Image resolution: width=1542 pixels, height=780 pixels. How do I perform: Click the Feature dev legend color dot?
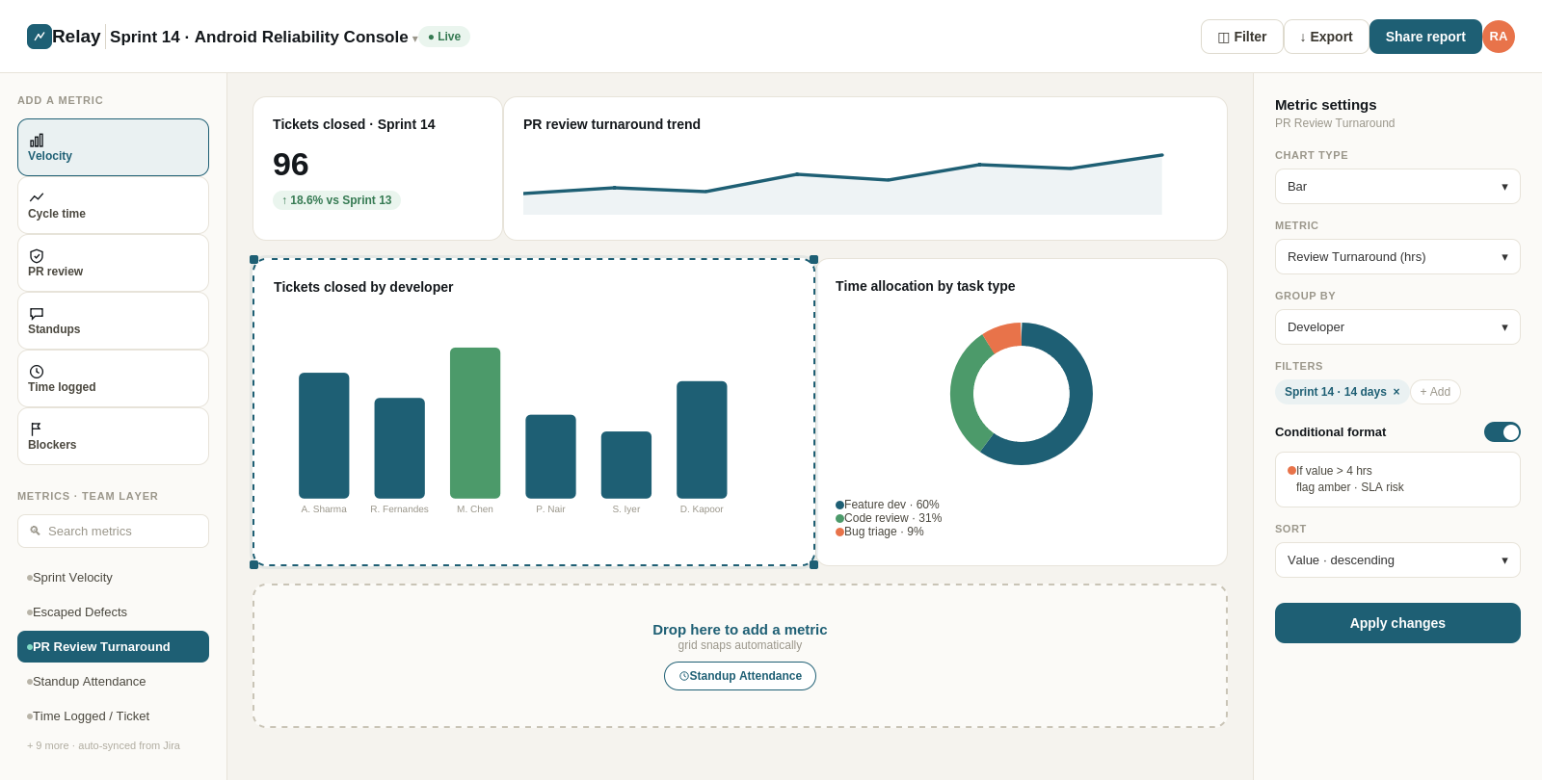(x=840, y=505)
